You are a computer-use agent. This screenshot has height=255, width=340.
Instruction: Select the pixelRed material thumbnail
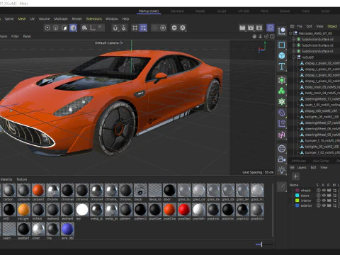pyautogui.click(x=184, y=210)
